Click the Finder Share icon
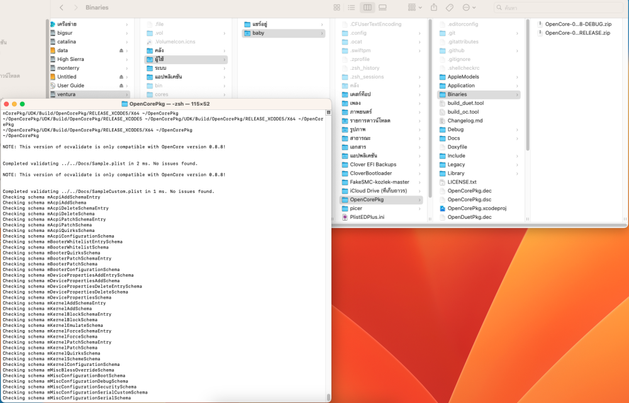Viewport: 629px width, 403px height. point(433,7)
